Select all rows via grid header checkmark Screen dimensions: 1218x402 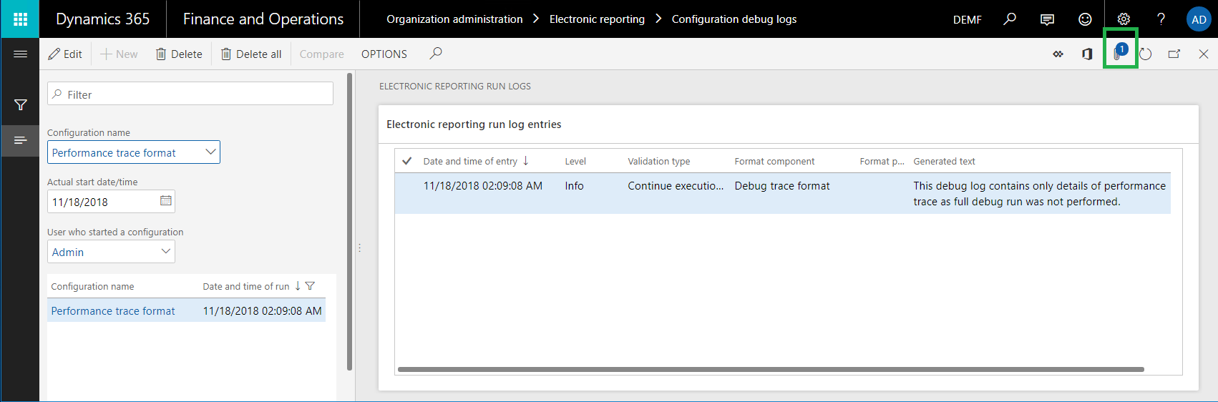pos(406,161)
